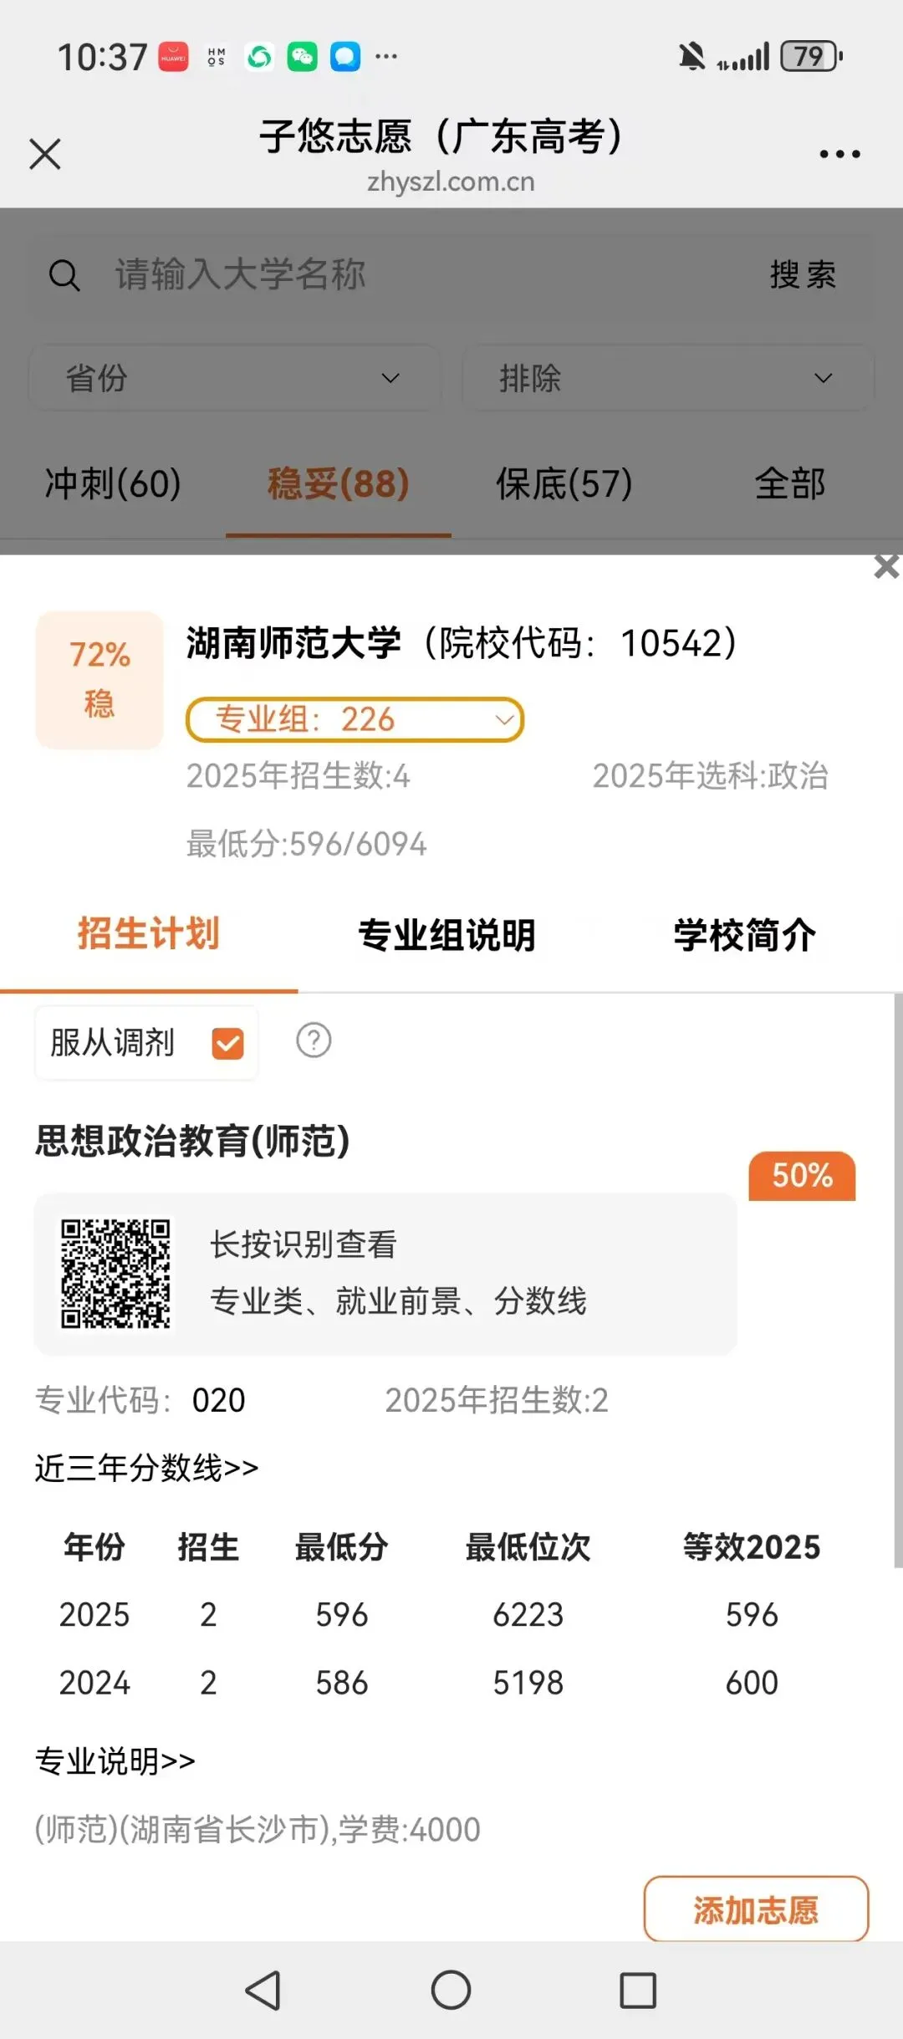The image size is (903, 2039).
Task: Click the help question mark icon
Action: coord(314,1040)
